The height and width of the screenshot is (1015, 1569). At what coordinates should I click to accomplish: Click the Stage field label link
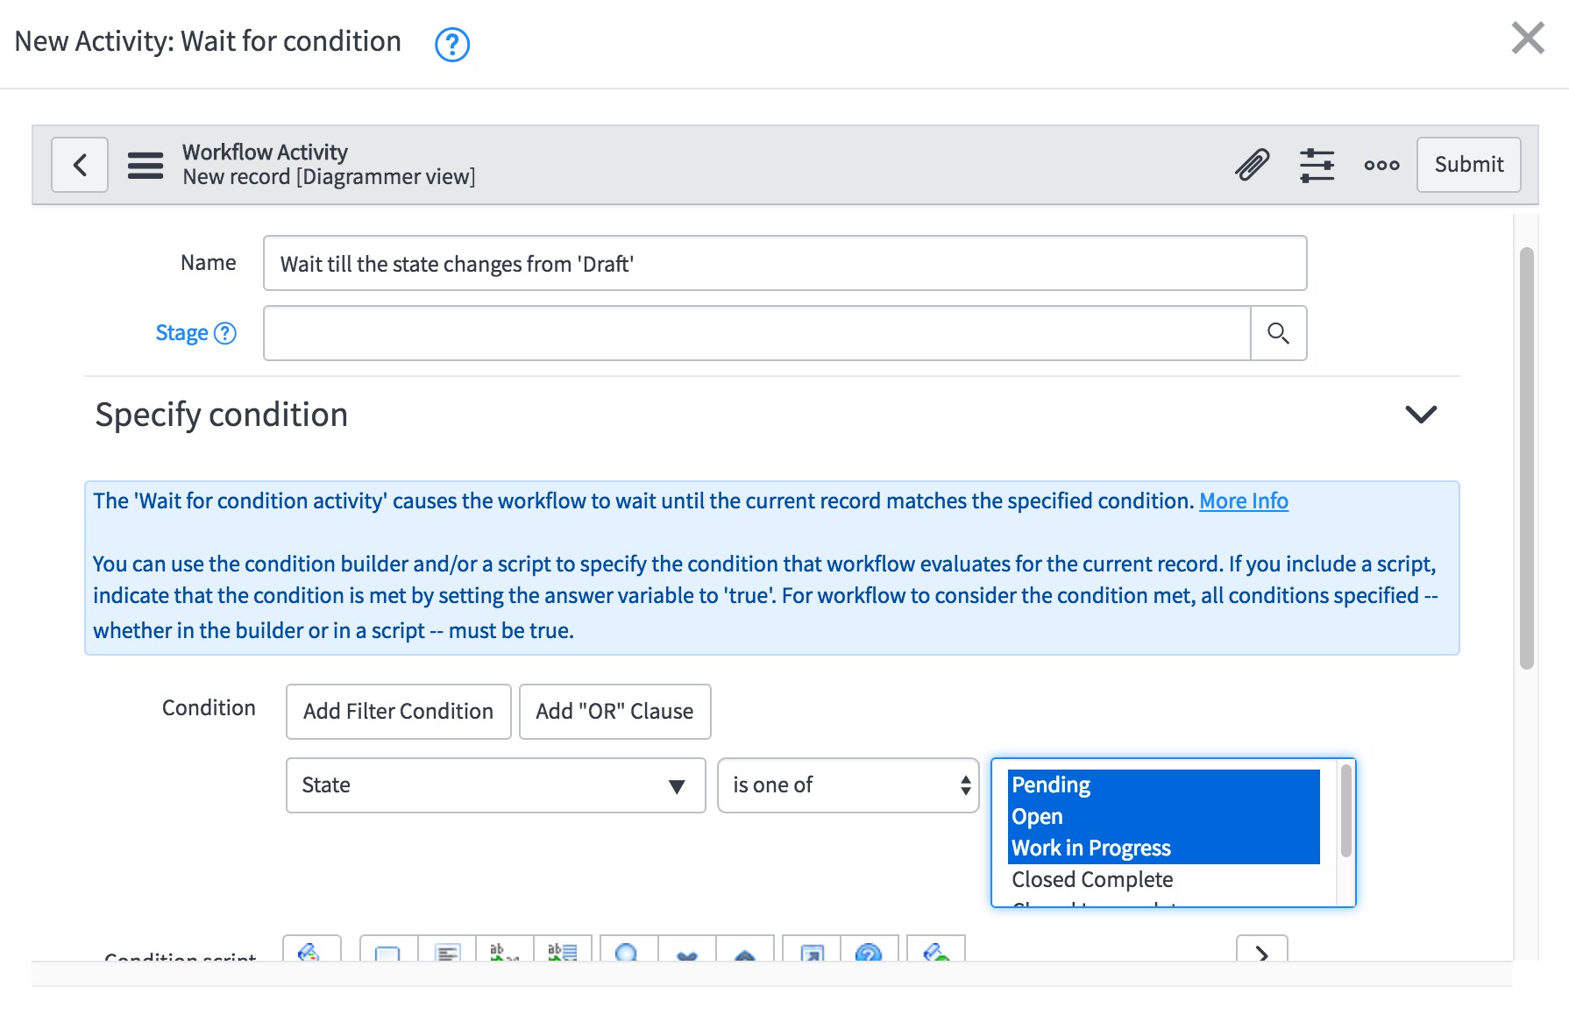181,333
